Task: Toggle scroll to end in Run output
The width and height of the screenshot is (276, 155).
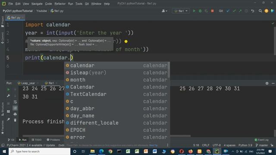Action: pyautogui.click(x=15, y=108)
